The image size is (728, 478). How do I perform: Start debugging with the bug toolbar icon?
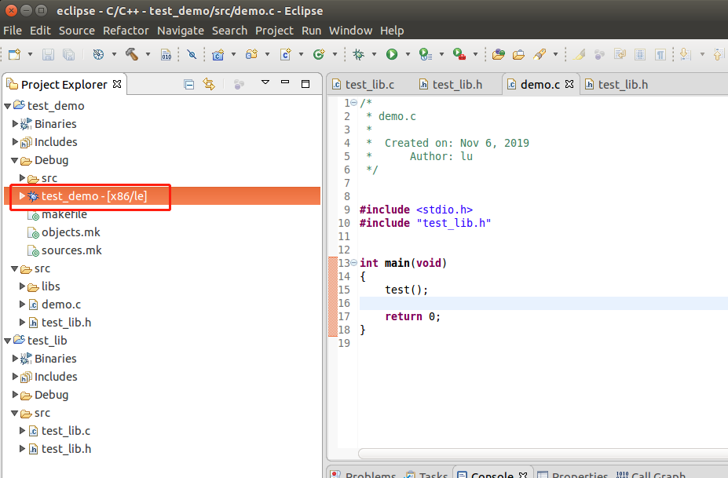tap(358, 55)
